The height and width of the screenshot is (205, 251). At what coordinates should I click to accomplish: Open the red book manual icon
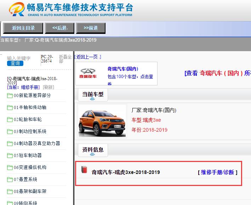(84, 170)
